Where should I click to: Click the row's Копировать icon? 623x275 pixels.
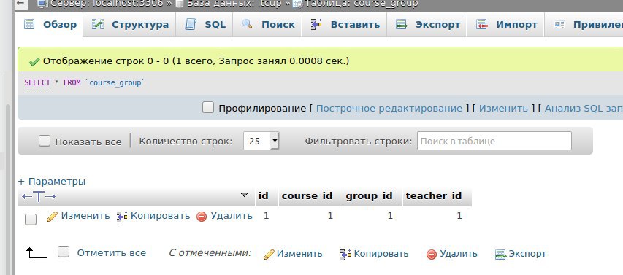(x=122, y=217)
